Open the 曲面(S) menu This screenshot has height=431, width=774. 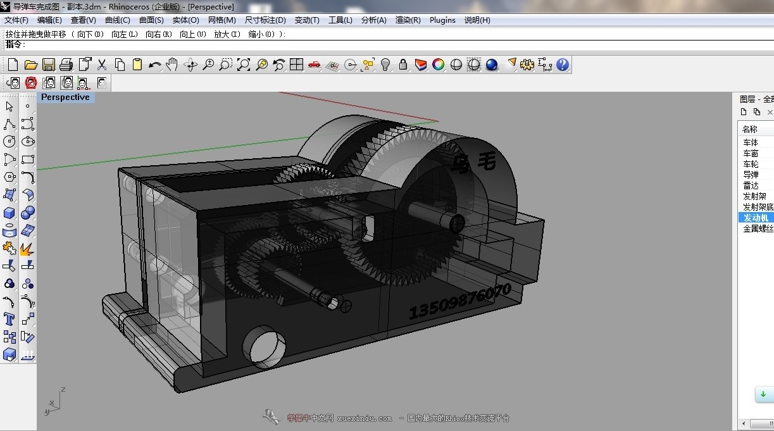(x=151, y=20)
